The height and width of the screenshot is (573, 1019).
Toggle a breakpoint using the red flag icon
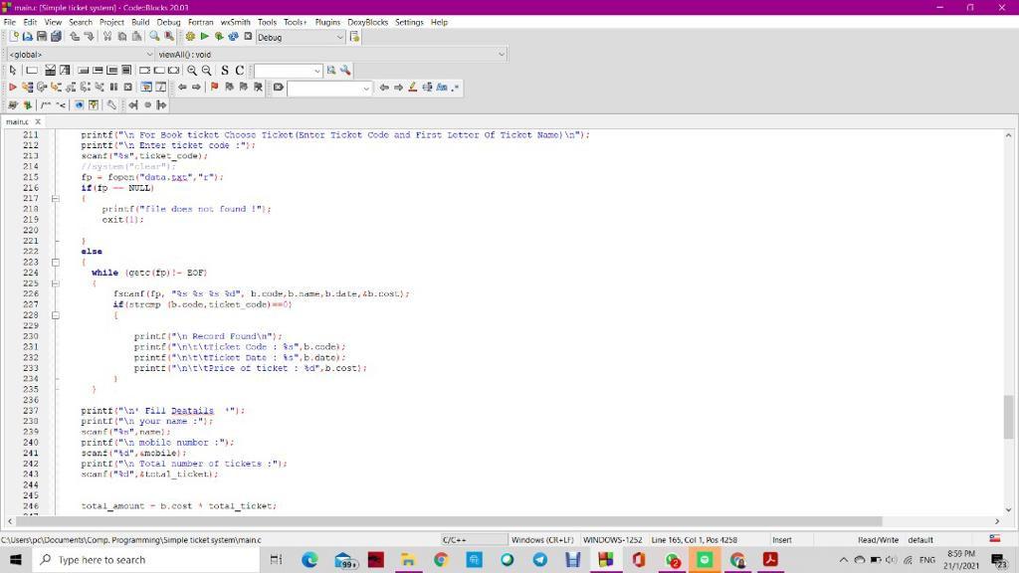click(213, 88)
